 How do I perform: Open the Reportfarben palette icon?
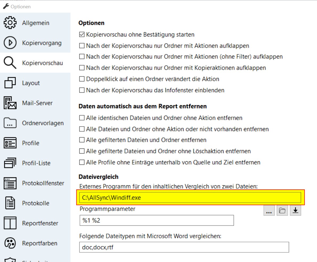pos(10,243)
